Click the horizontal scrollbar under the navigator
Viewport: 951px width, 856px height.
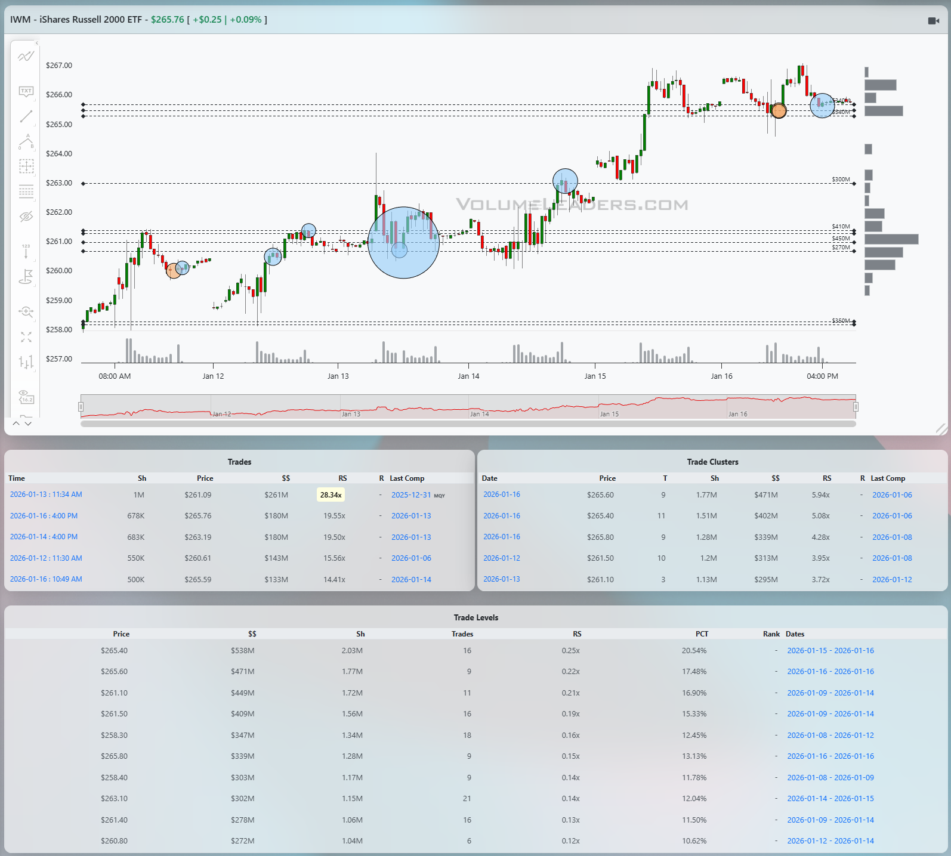tap(468, 424)
